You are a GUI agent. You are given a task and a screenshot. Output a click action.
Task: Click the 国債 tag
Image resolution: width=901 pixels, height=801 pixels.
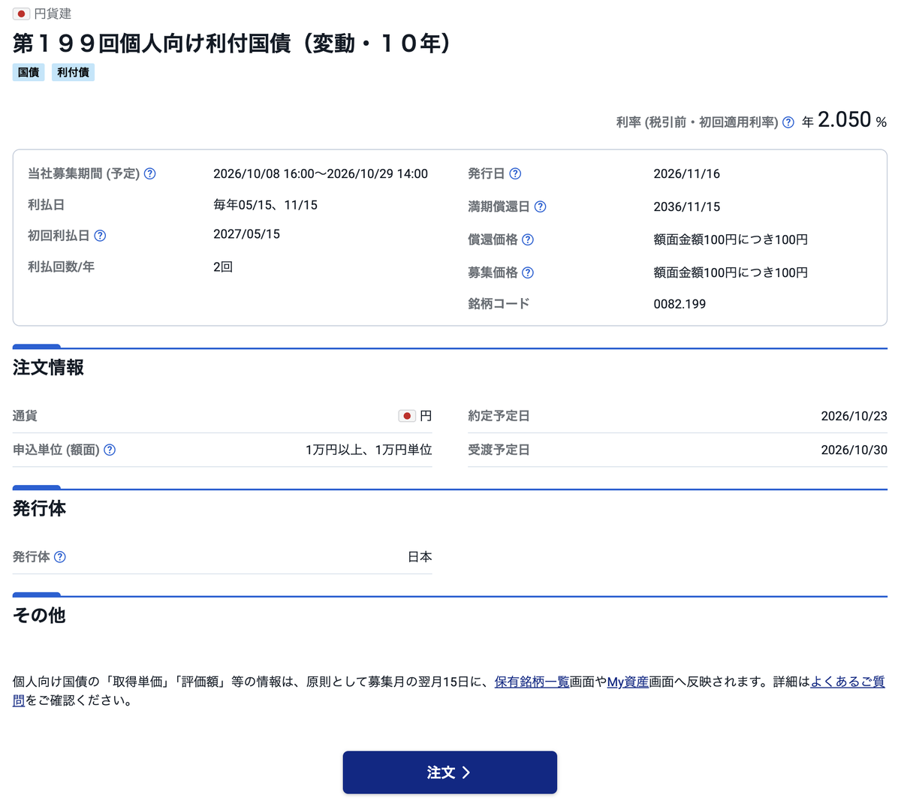click(29, 72)
